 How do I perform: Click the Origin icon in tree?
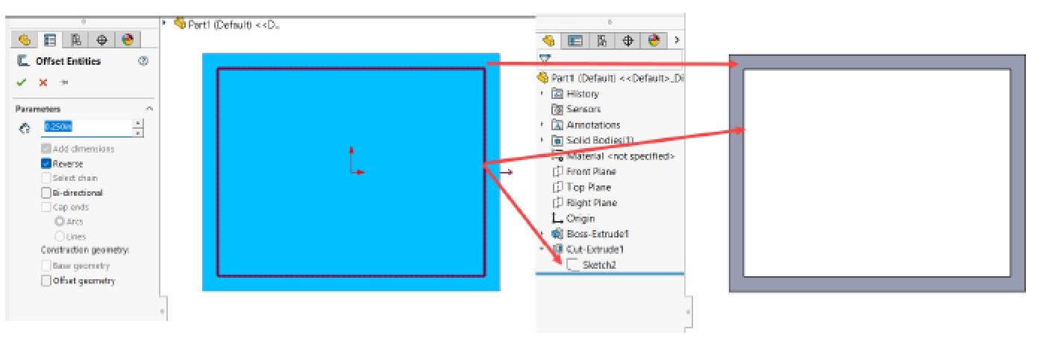pos(557,218)
